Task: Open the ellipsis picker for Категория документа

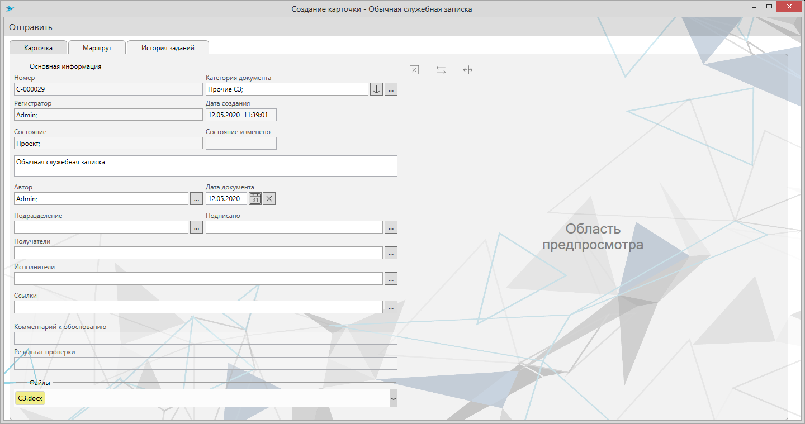Action: click(x=391, y=89)
